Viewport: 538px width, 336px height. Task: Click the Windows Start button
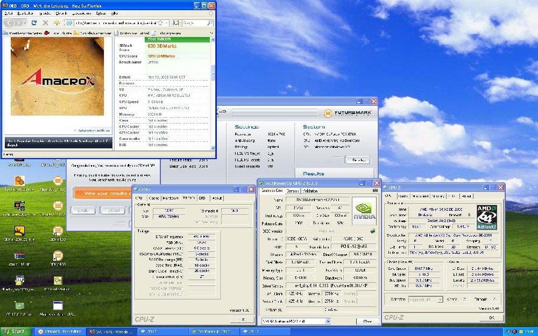coord(16,332)
